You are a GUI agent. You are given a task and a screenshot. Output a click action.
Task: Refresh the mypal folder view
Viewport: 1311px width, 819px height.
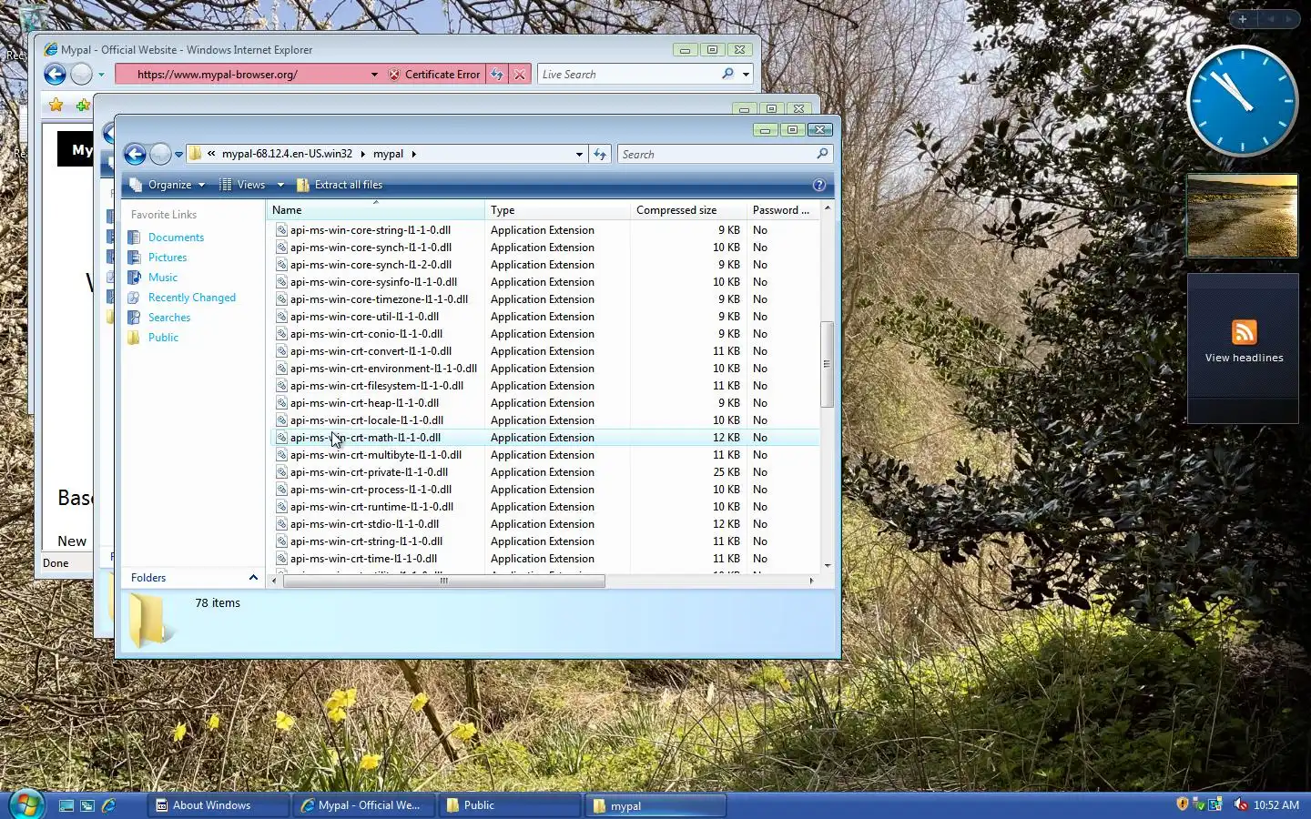[x=600, y=154]
